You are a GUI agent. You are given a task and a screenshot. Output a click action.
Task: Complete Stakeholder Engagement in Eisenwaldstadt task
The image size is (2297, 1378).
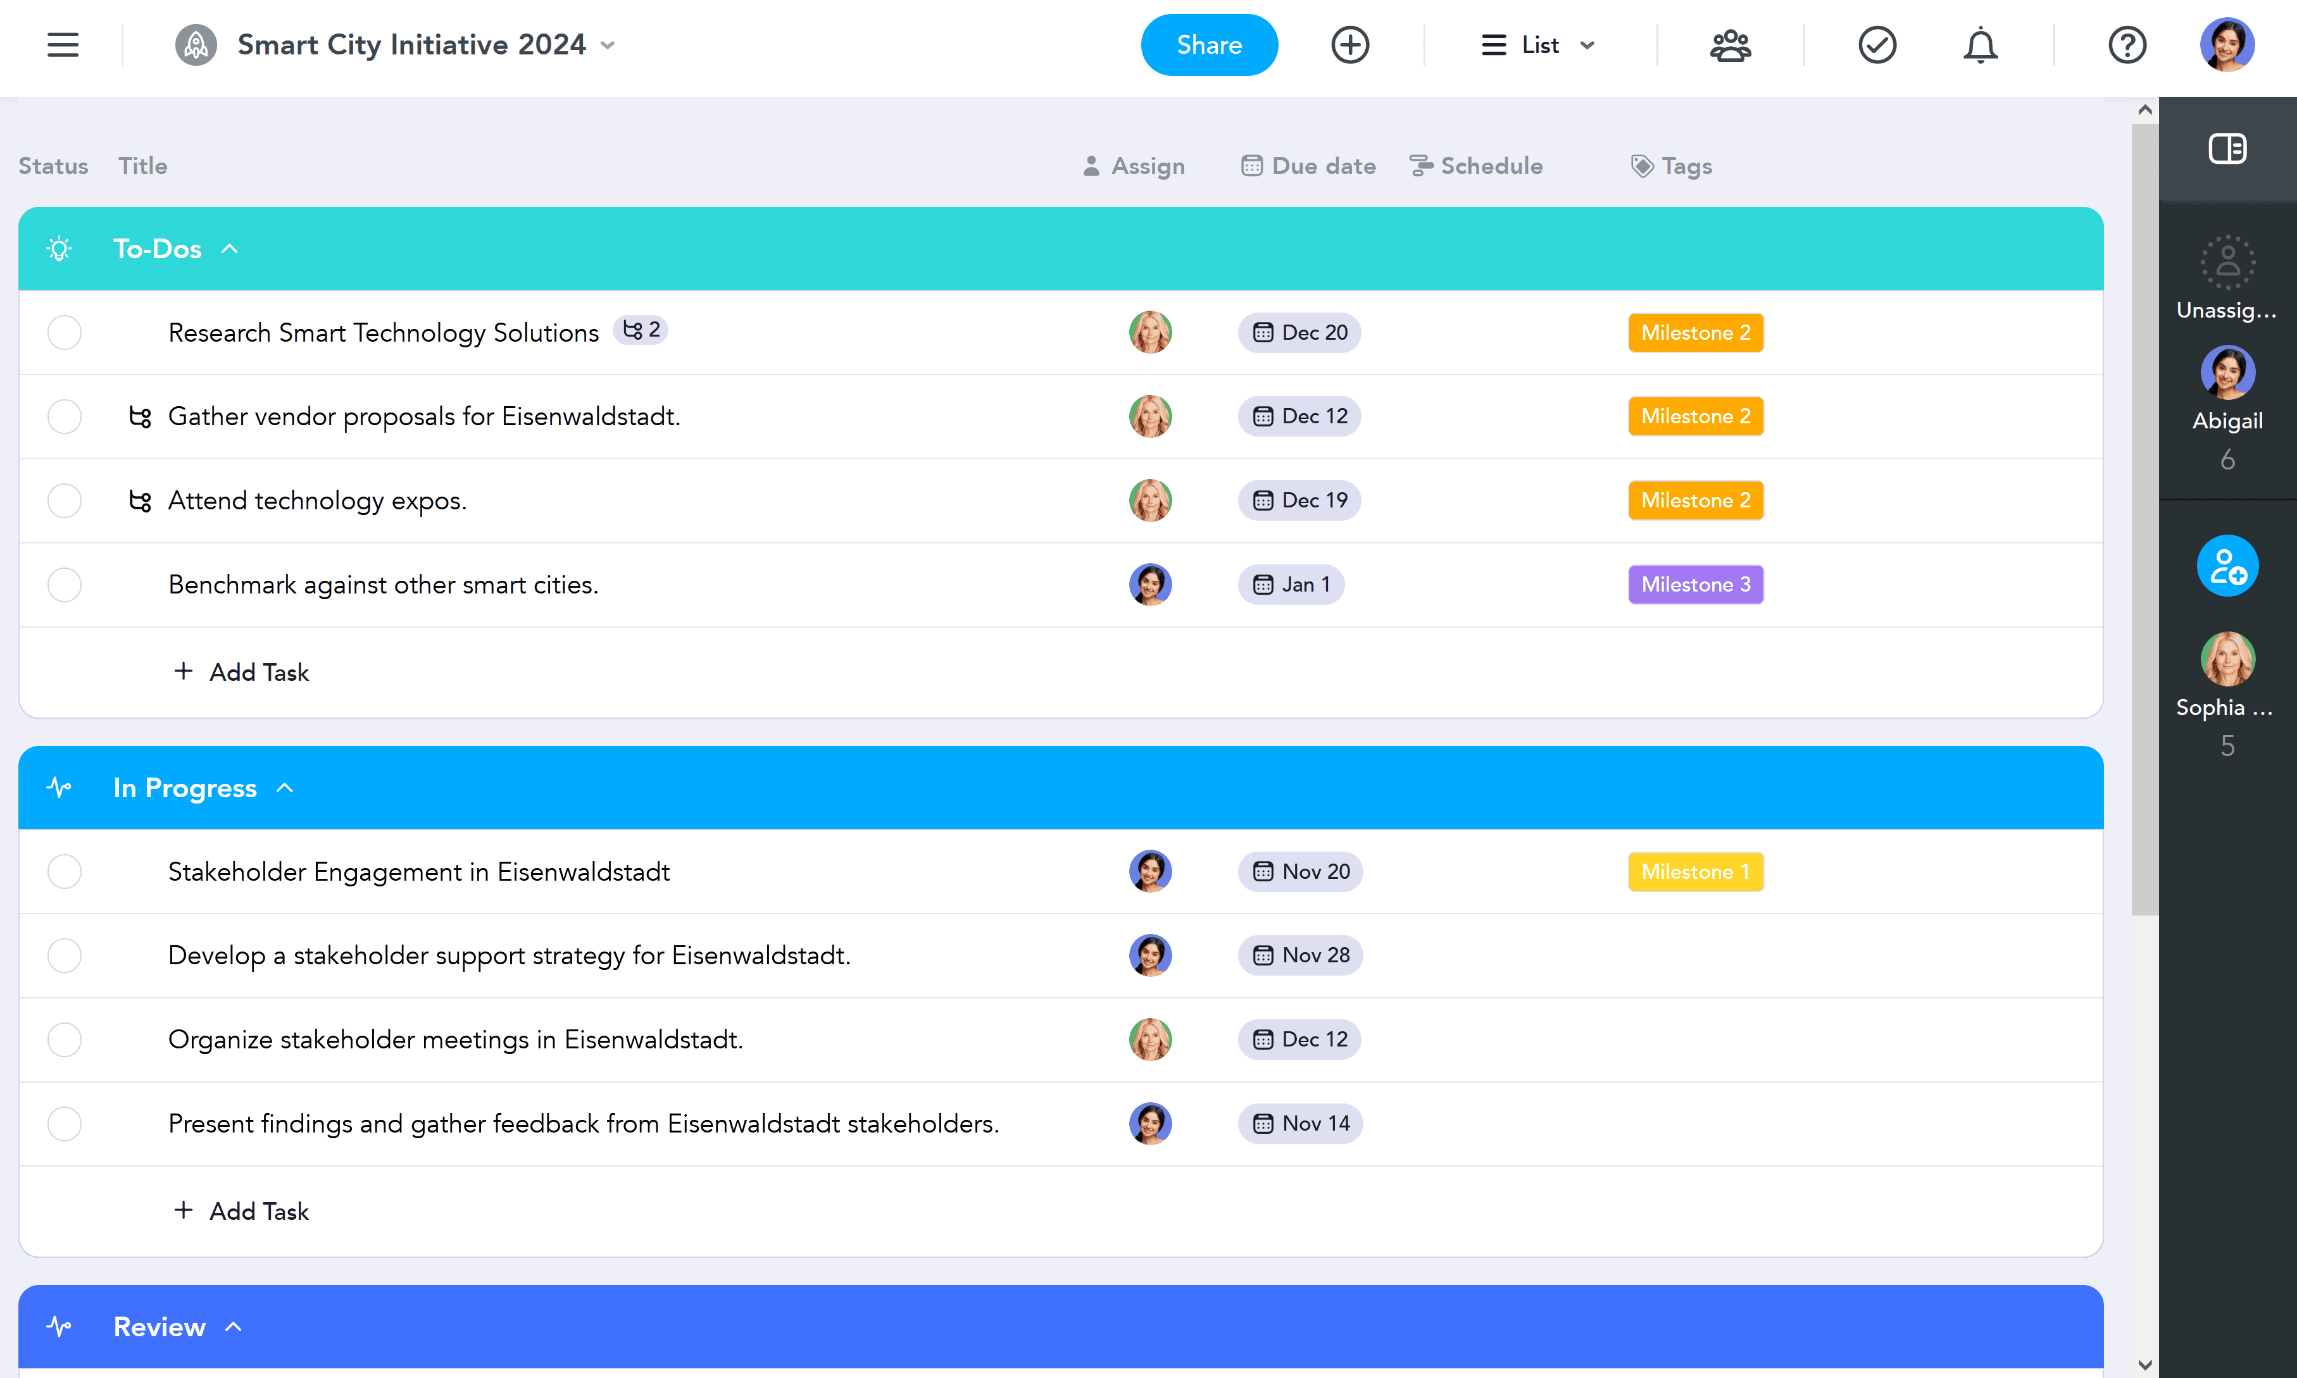coord(64,872)
